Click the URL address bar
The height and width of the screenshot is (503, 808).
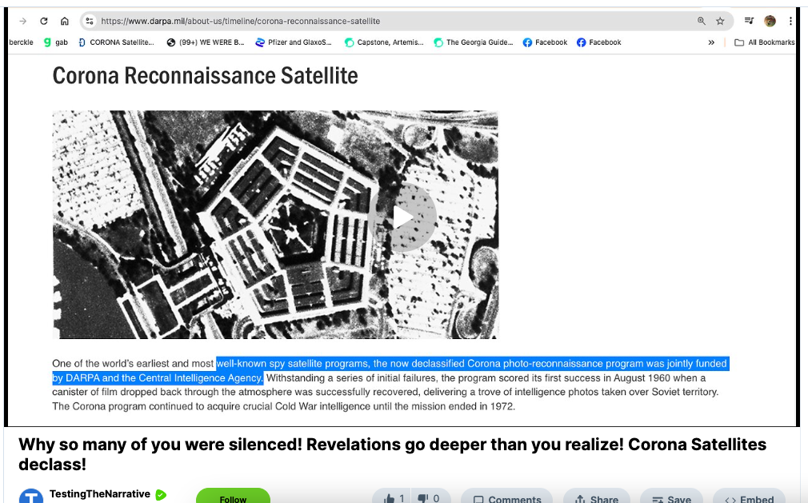[392, 21]
